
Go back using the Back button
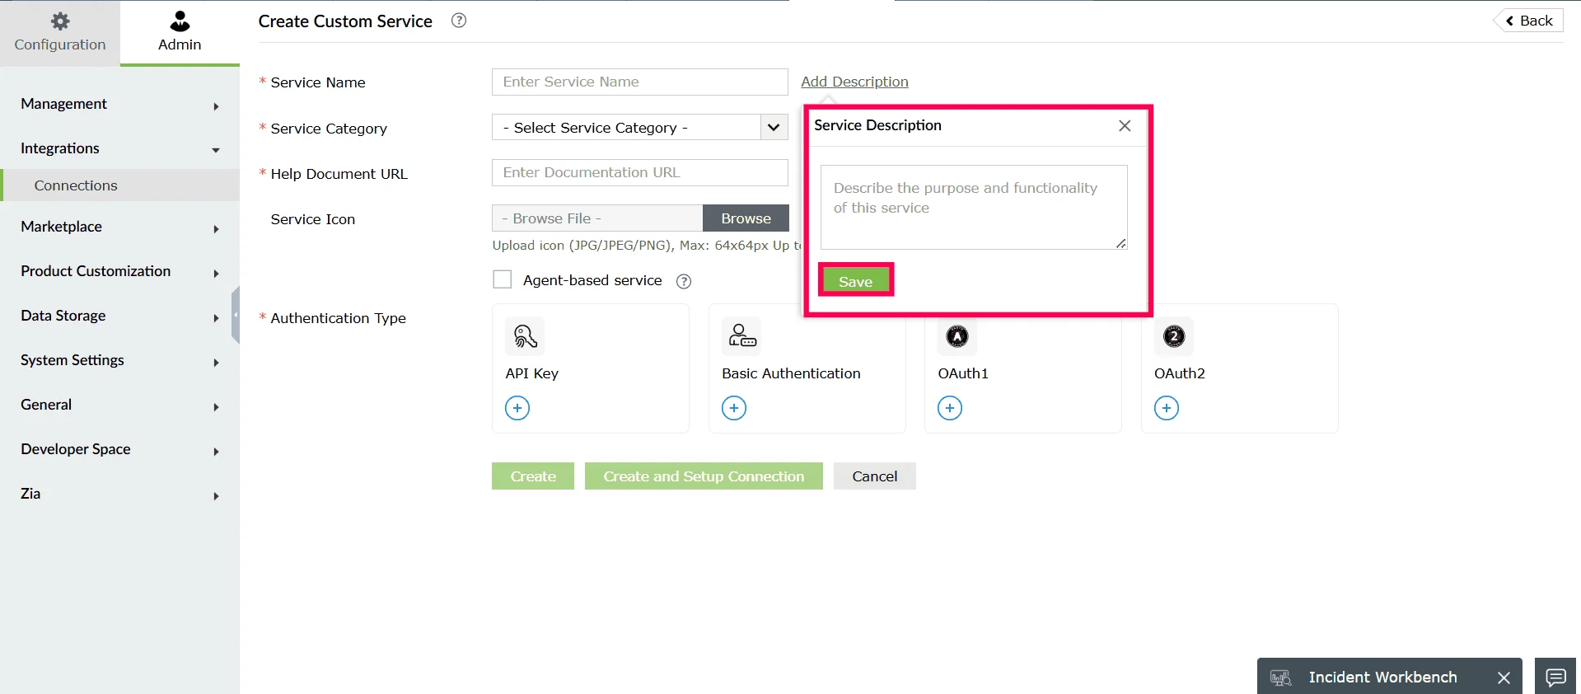1529,21
